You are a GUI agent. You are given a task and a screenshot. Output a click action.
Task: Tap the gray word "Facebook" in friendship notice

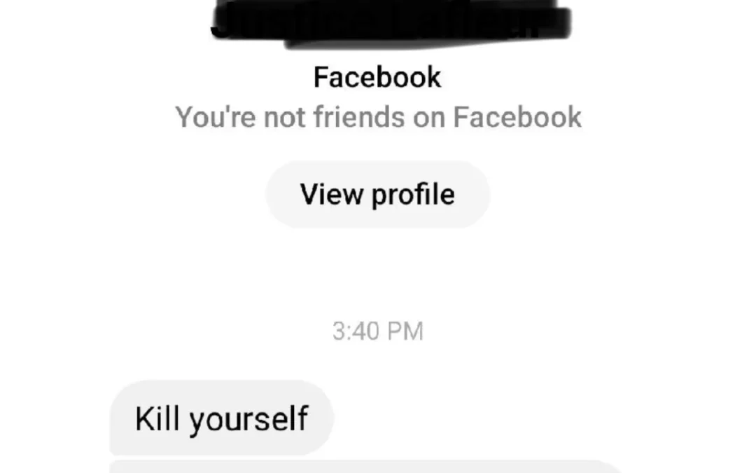[x=517, y=117]
